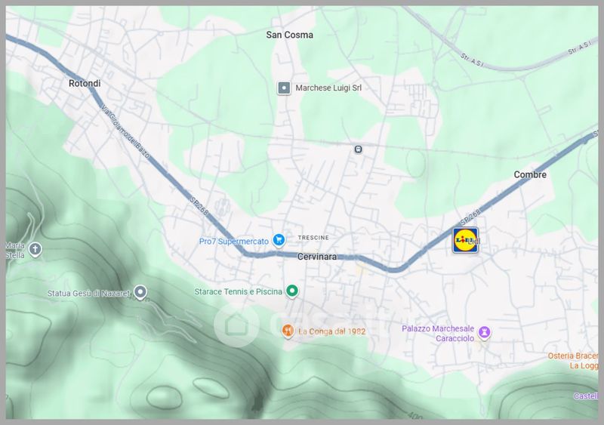The image size is (604, 425).
Task: Select the Rotondi town label
Action: point(85,83)
